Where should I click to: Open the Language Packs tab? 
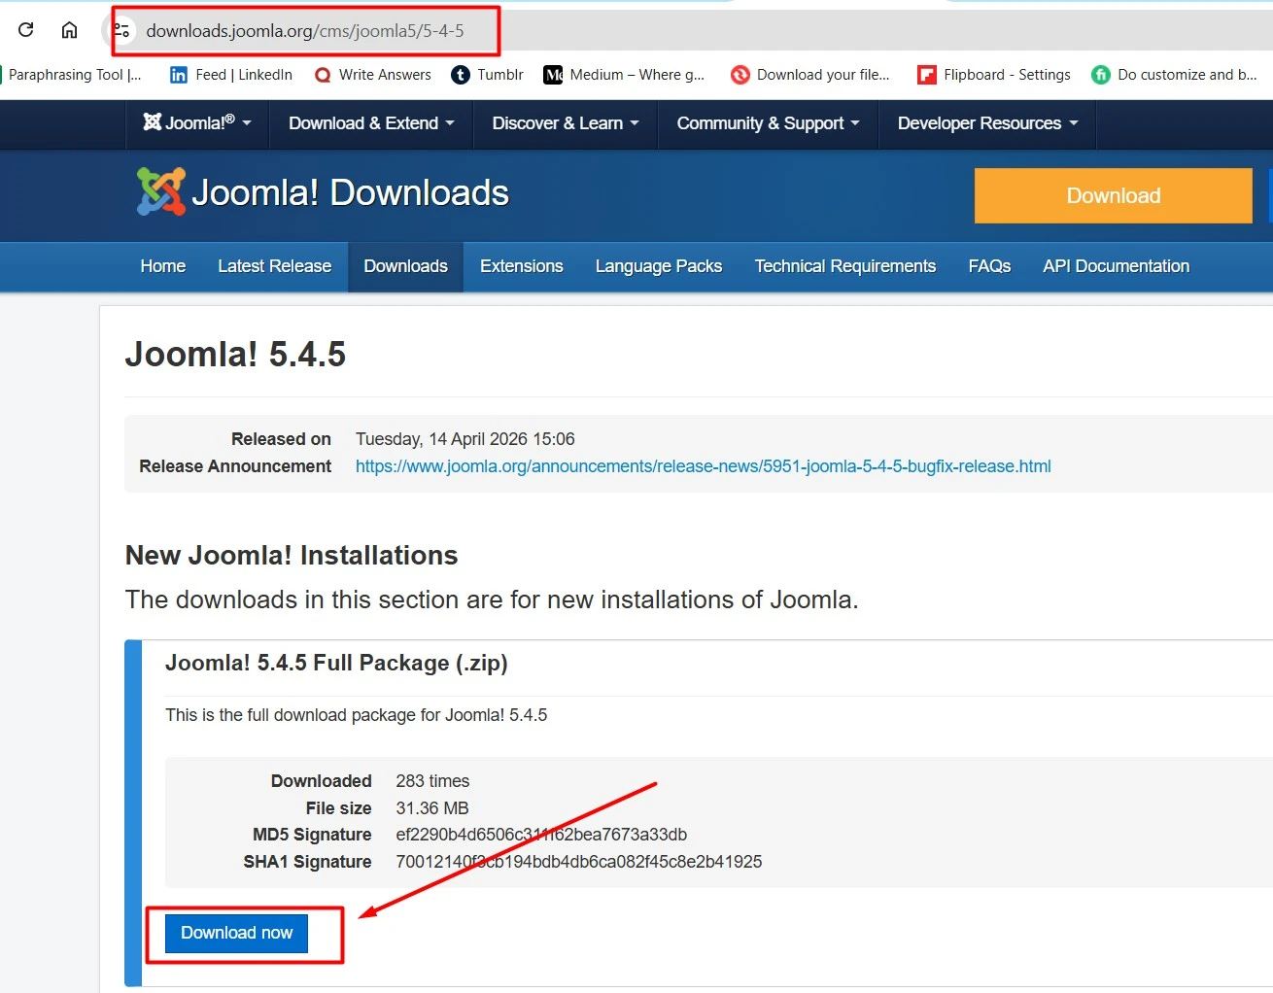click(658, 266)
